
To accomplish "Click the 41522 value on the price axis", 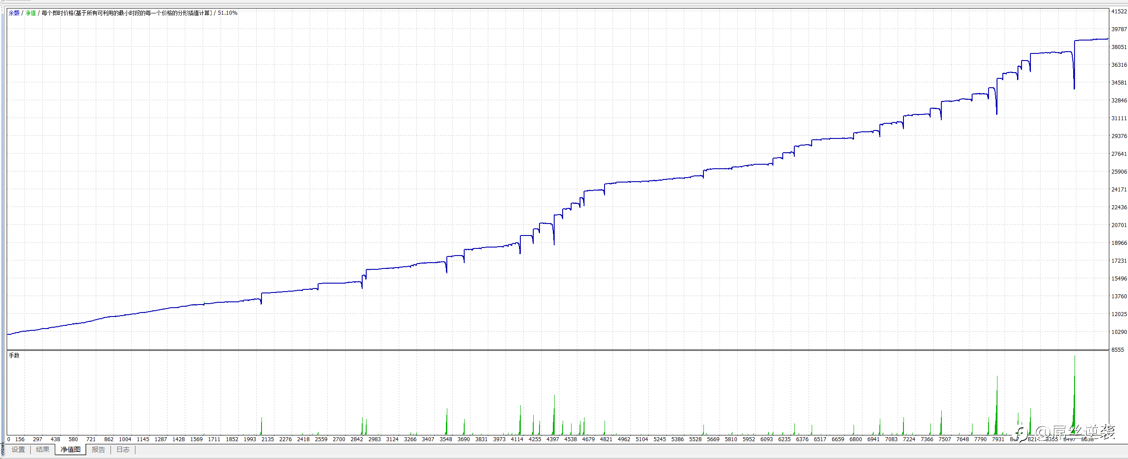I will (x=1119, y=12).
